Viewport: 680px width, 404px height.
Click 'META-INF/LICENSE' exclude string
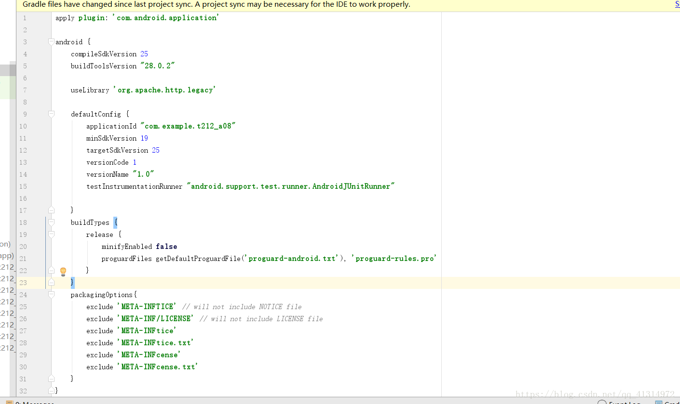(155, 319)
